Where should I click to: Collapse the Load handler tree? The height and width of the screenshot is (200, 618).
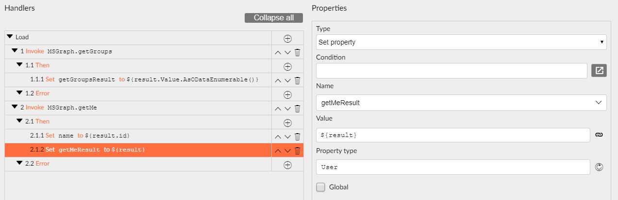pos(10,37)
